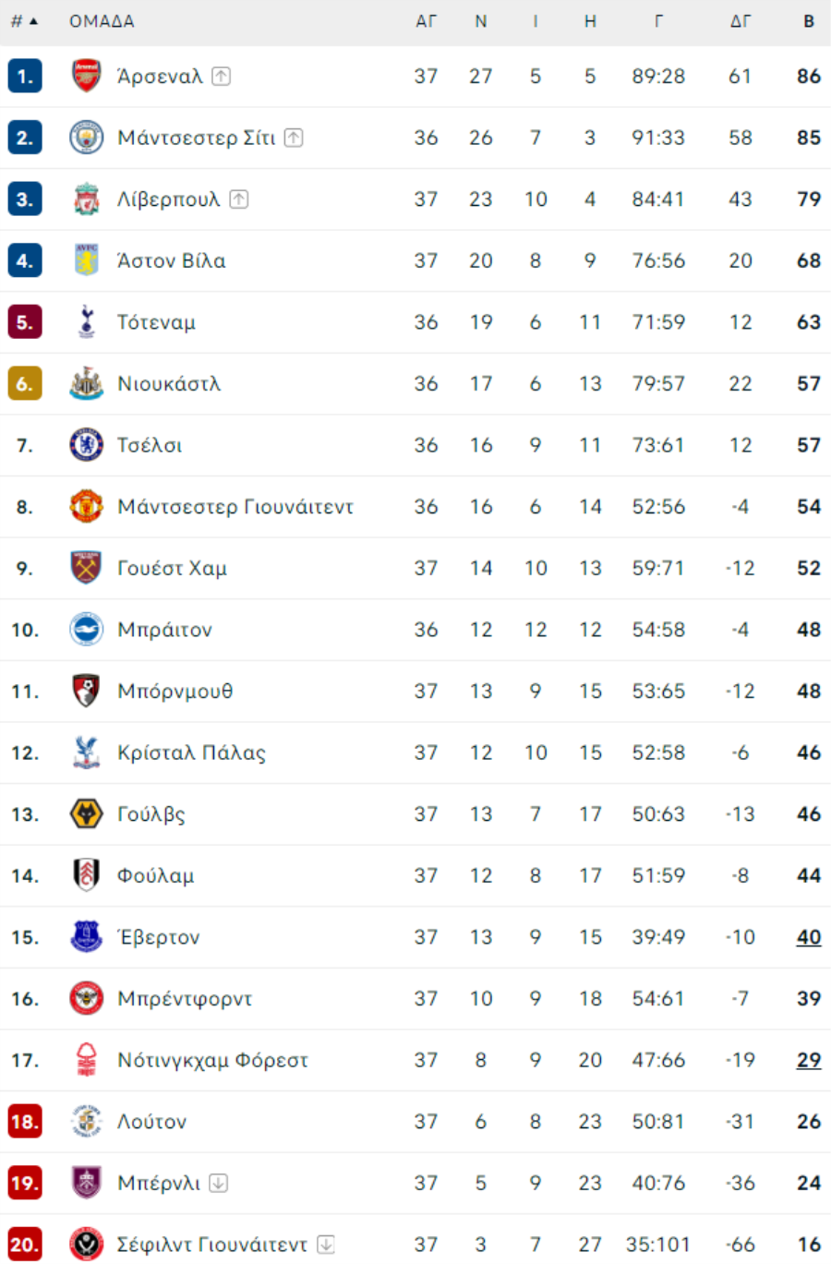Sort standings by the ΑΓ column header
The width and height of the screenshot is (831, 1264).
pos(426,21)
